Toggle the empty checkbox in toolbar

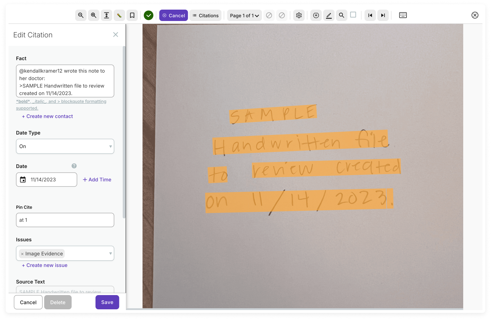(353, 15)
